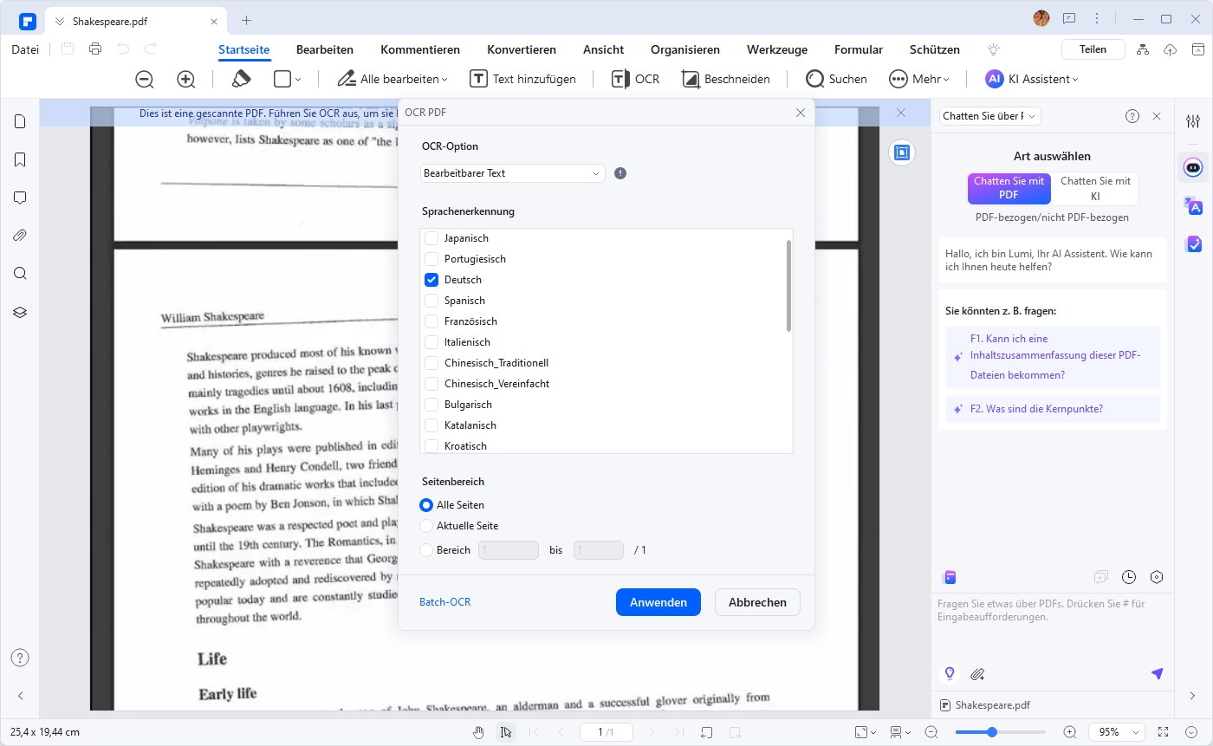Select the hand pan tool in status bar

click(478, 732)
